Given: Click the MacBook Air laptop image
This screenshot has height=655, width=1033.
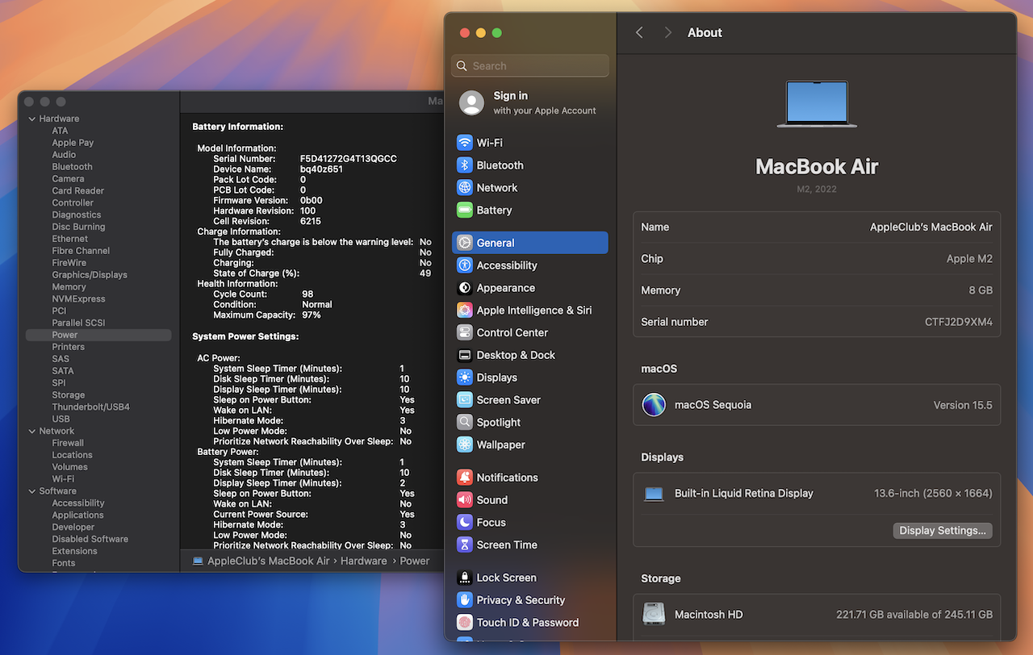Looking at the screenshot, I should [x=817, y=104].
